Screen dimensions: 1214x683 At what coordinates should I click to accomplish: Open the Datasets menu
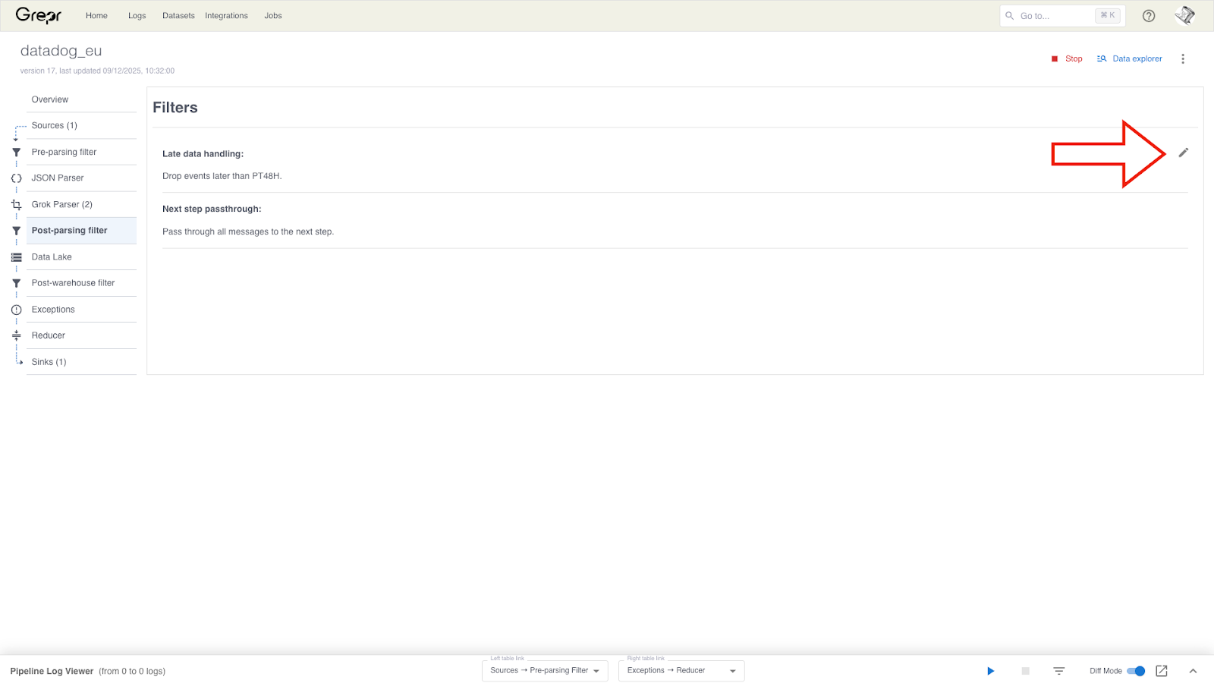pos(179,15)
